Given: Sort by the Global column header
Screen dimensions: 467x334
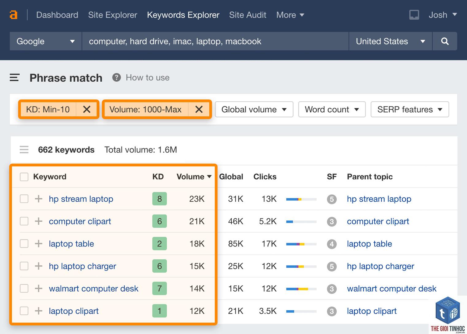Looking at the screenshot, I should point(231,177).
